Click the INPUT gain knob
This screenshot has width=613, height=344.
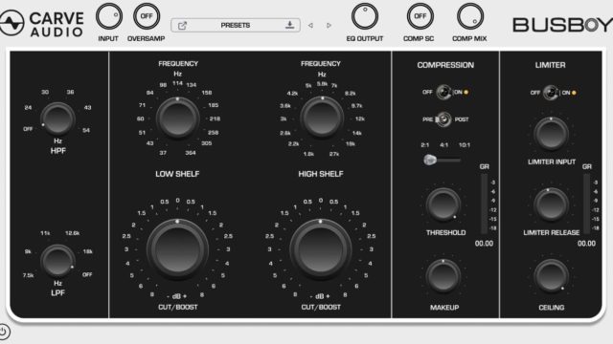click(109, 16)
